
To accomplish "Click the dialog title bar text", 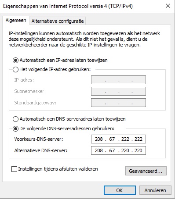I will click(x=68, y=6).
